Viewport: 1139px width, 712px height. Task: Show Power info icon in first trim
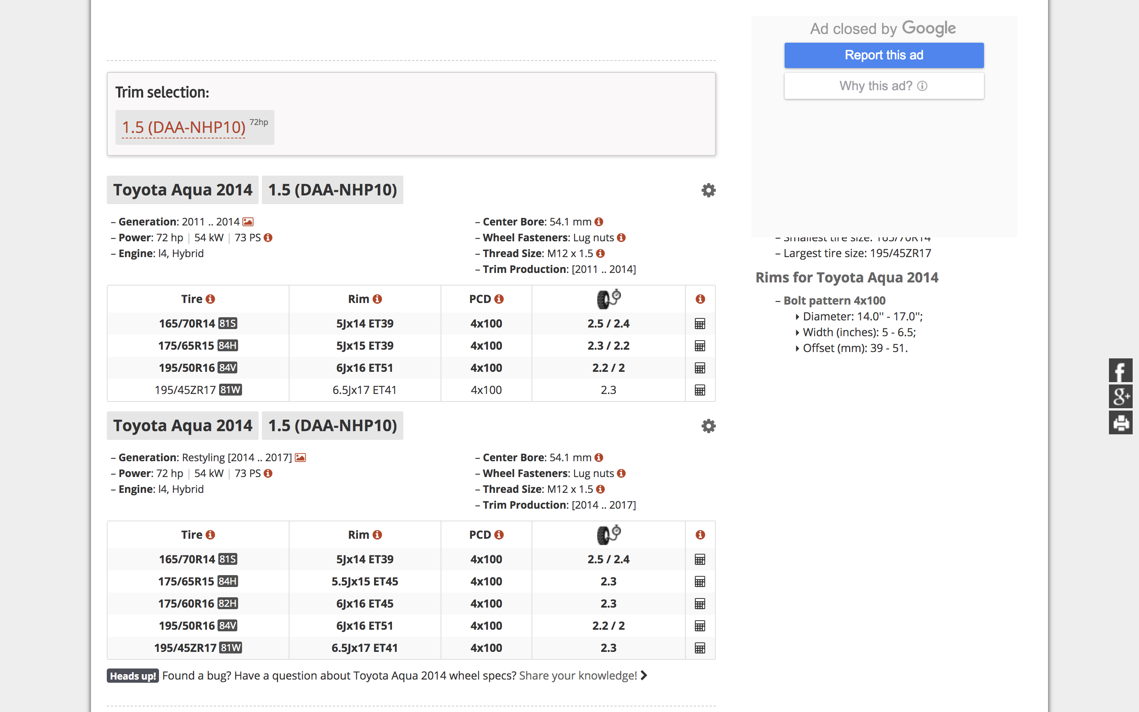[268, 238]
